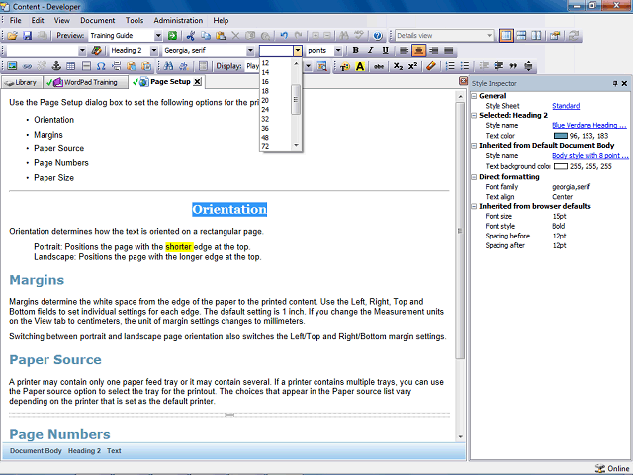
Task: Insert a horizontal rule
Action: 86,66
